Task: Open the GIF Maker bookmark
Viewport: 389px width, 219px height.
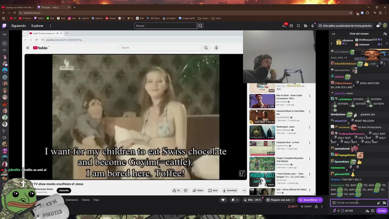Action: [x=169, y=18]
